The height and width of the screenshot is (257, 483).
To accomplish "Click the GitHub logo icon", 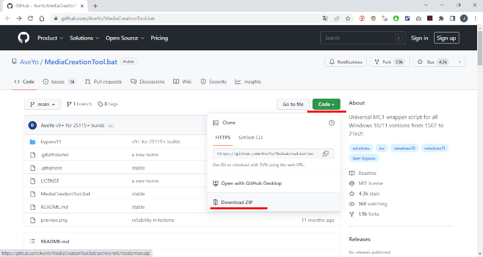I will point(23,38).
